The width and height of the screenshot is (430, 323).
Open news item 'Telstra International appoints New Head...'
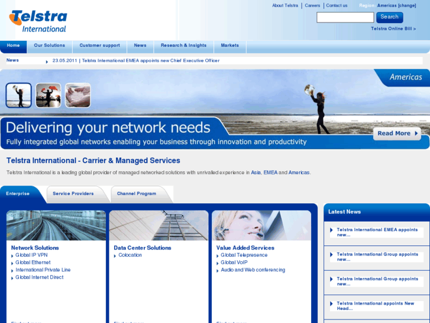(375, 306)
